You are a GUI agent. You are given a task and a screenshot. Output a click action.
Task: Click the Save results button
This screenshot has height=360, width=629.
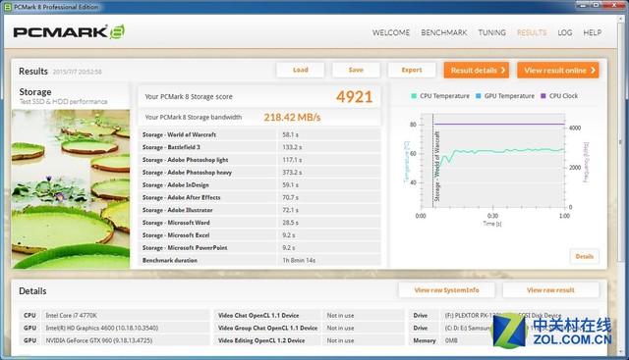coord(356,70)
